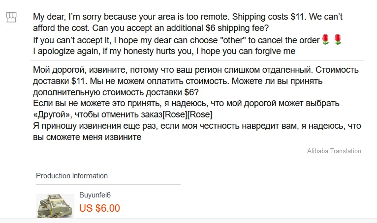
Task: Click the first rose emoji in the message
Action: click(x=325, y=41)
